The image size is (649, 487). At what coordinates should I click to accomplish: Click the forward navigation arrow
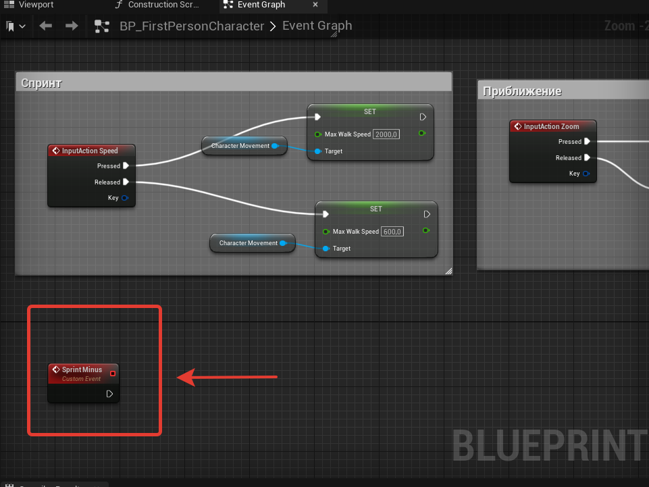coord(72,26)
